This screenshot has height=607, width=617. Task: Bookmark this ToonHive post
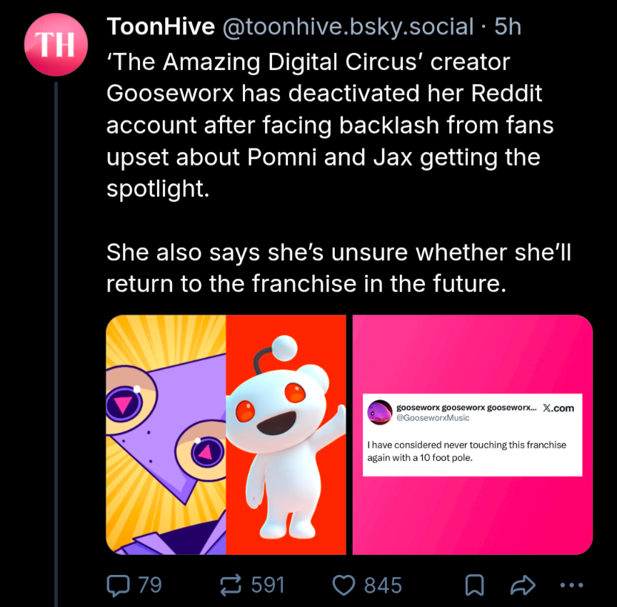[x=473, y=586]
